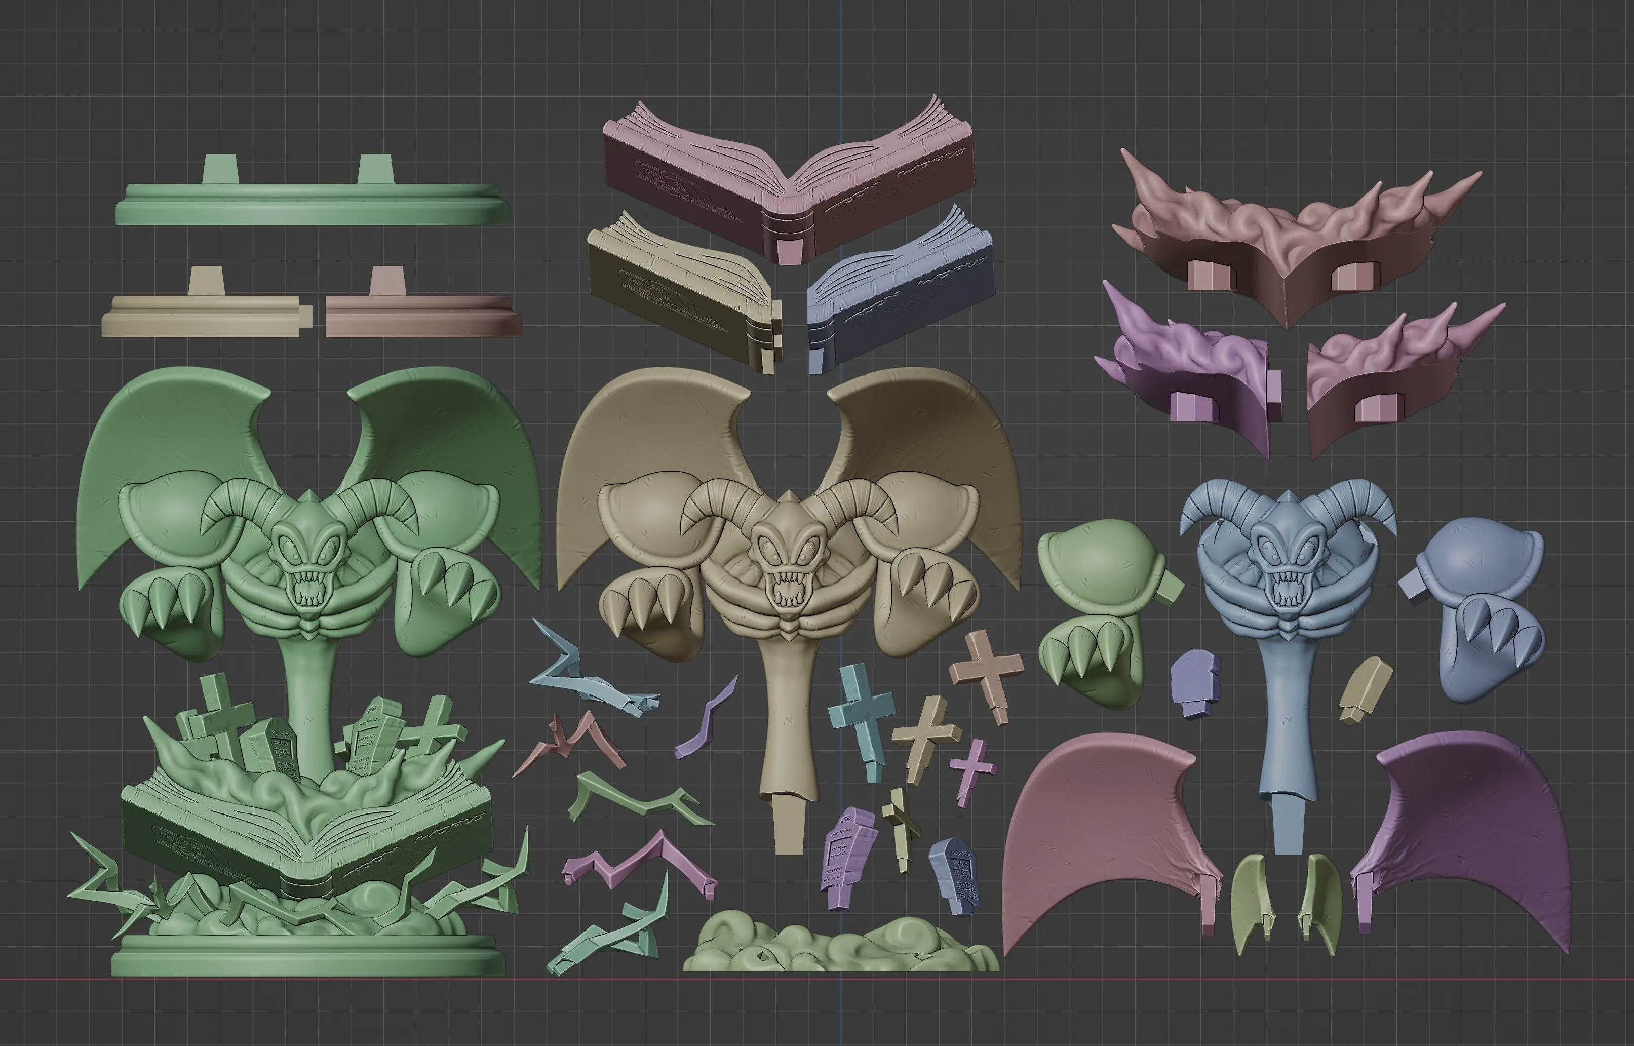1634x1046 pixels.
Task: Select the small tan tombstone beside blue demon
Action: (1367, 689)
